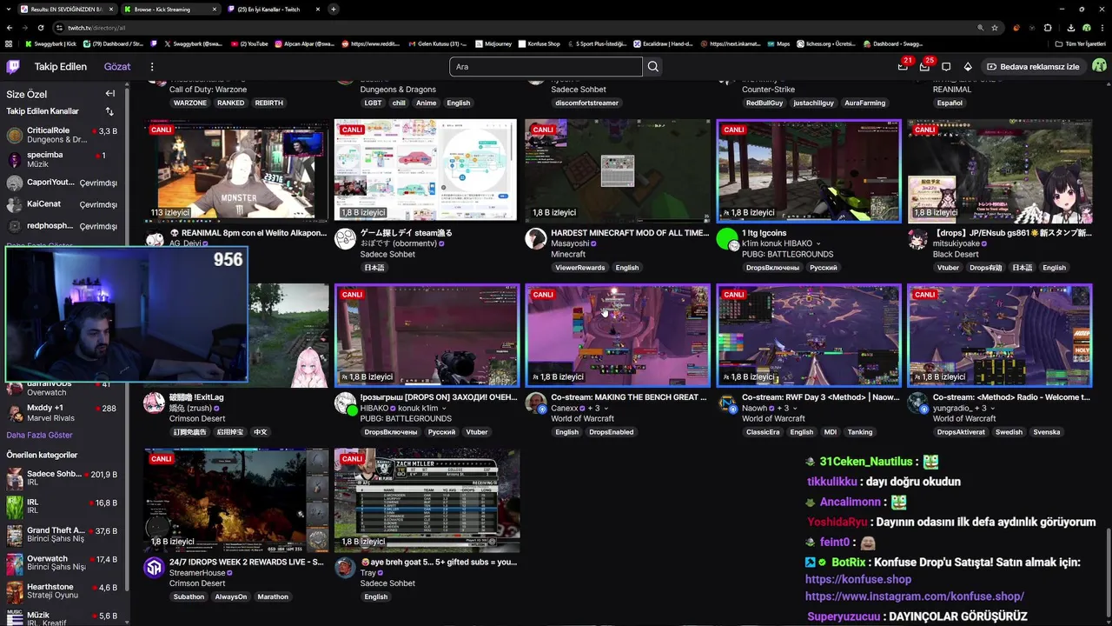Open StreamerHouse channel avatar
This screenshot has width=1112, height=626.
154,568
